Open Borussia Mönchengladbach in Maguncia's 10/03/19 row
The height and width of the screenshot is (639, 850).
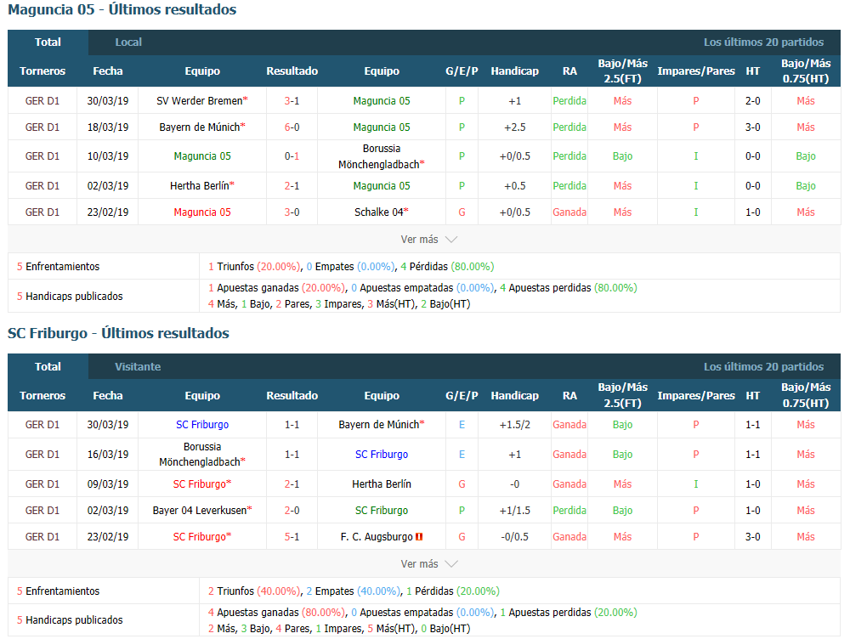[x=381, y=156]
